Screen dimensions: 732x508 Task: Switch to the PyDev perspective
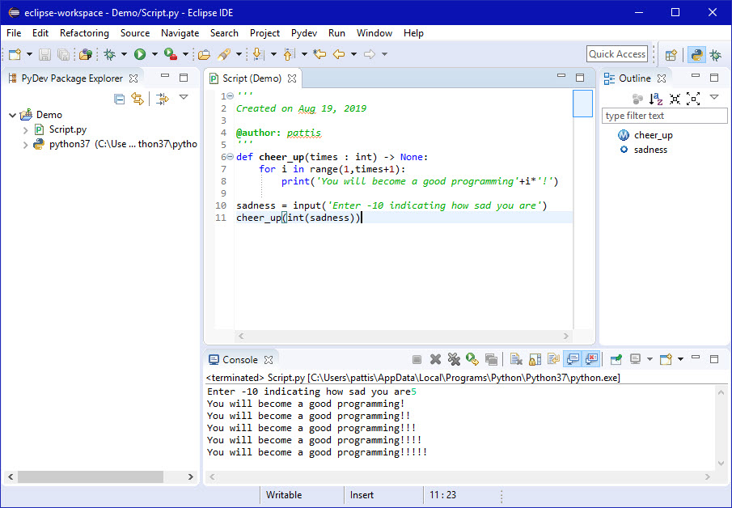[x=695, y=55]
